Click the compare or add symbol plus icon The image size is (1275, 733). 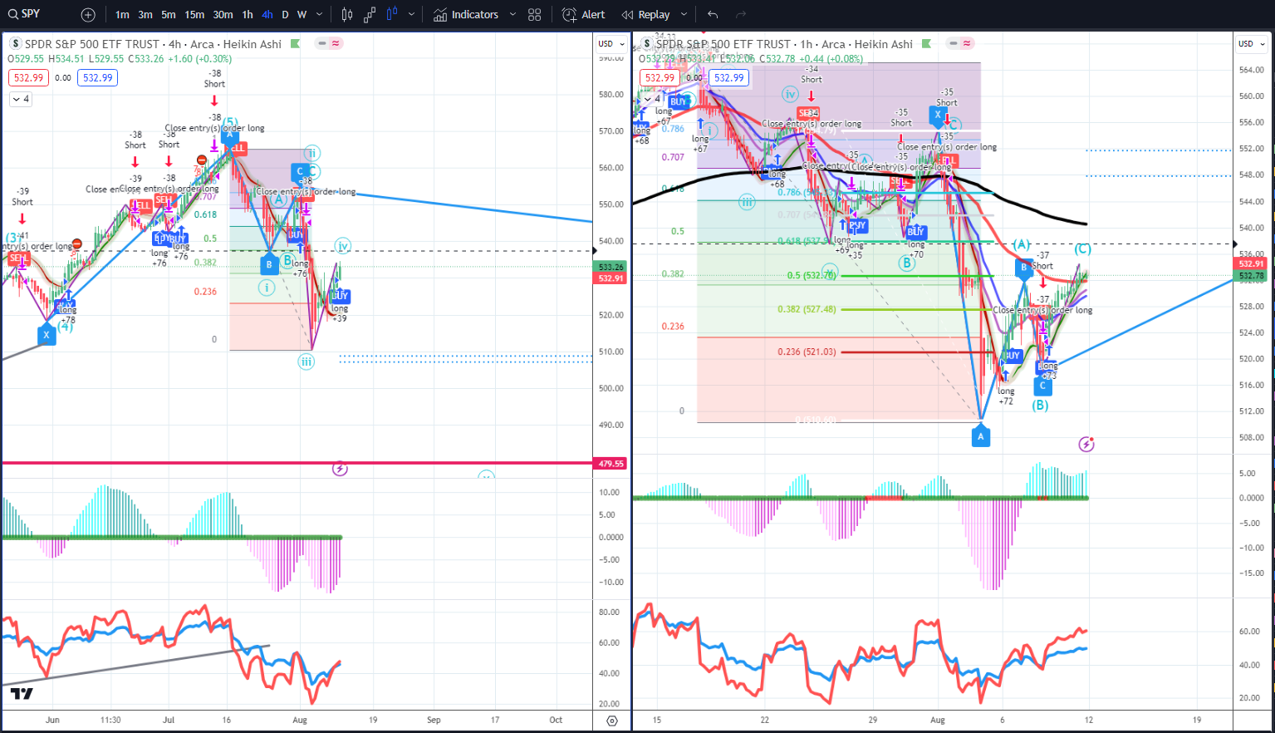point(88,15)
